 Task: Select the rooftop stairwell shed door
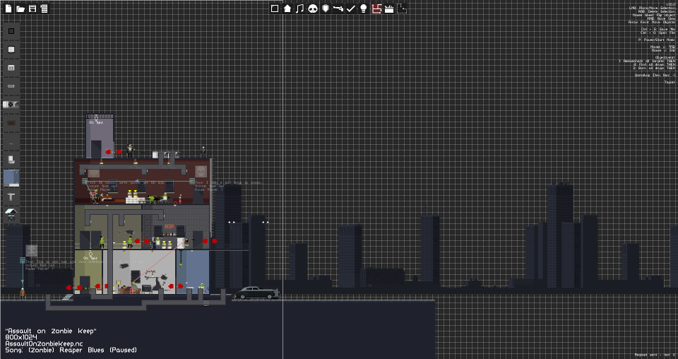click(x=96, y=149)
